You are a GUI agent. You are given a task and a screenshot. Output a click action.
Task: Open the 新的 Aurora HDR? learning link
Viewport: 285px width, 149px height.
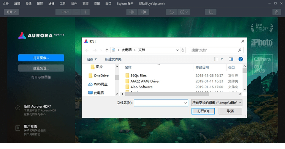coord(38,107)
